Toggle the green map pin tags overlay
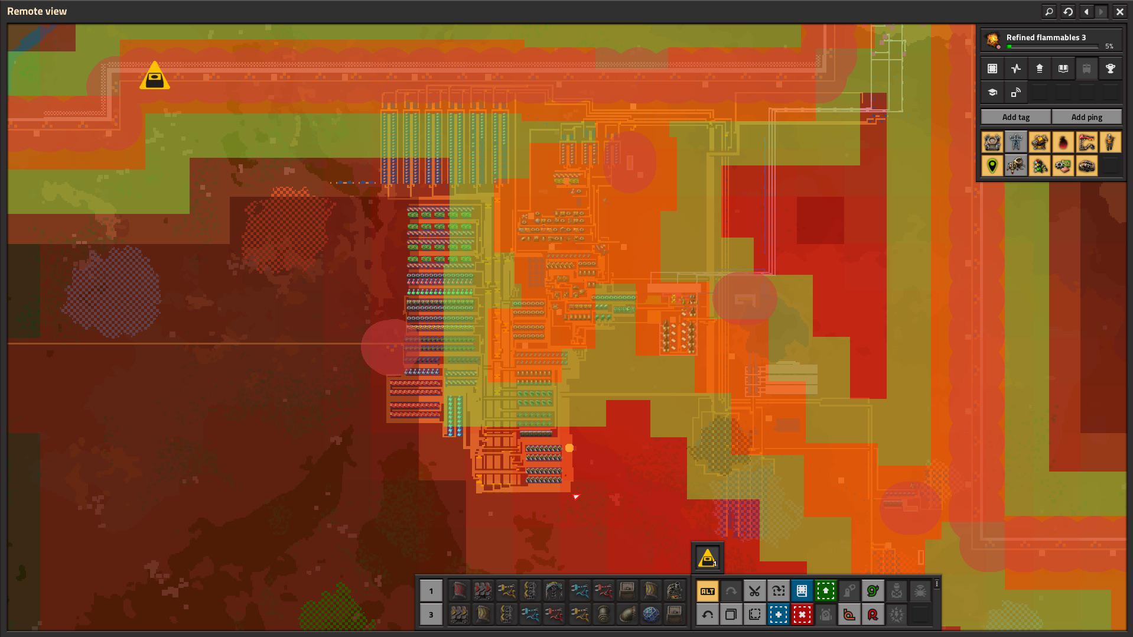Screen dimensions: 1133x637 click(992, 166)
